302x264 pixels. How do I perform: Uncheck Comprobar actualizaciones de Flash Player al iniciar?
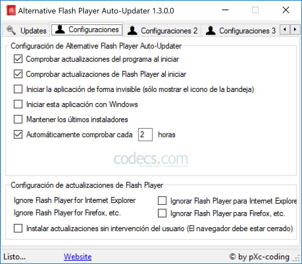pyautogui.click(x=18, y=74)
